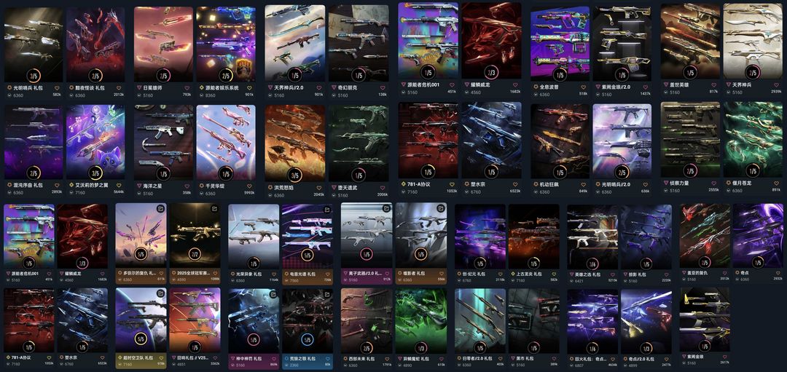Toggle the heart on 侦察力量 bundle
Screen dimensions: 787x372
point(714,183)
